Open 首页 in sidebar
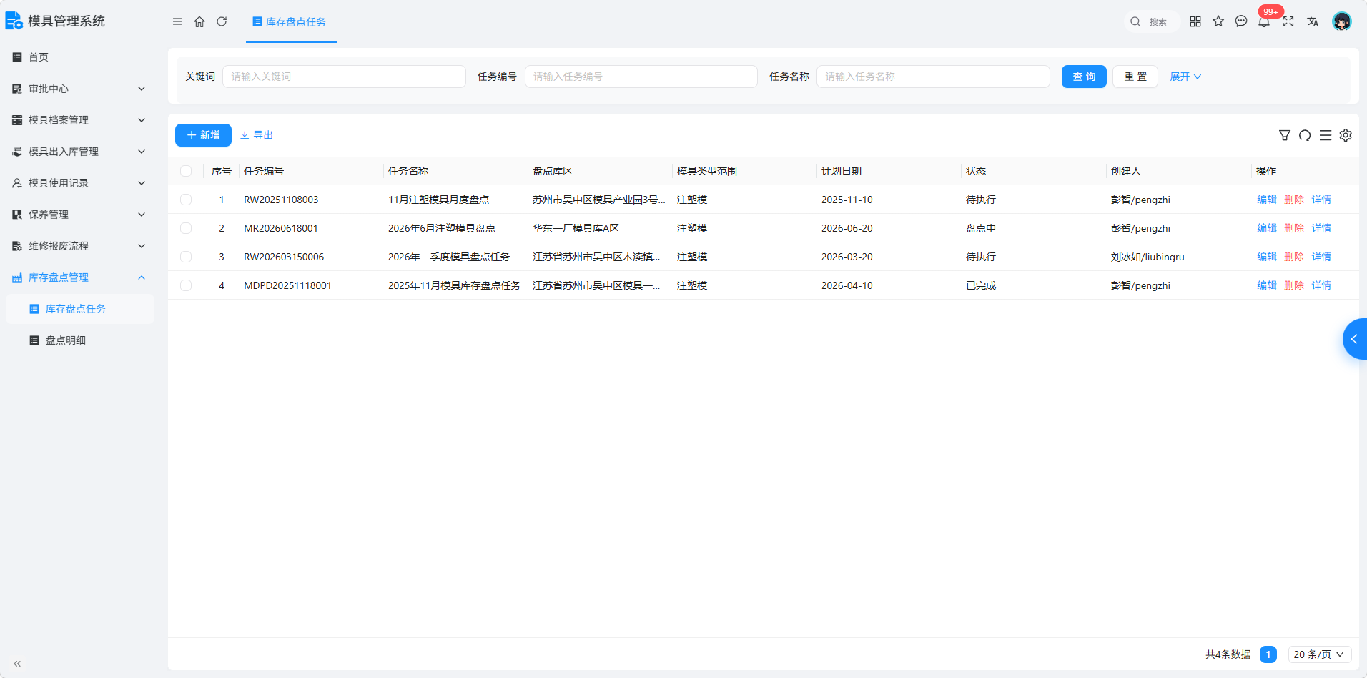1367x678 pixels. (x=80, y=57)
